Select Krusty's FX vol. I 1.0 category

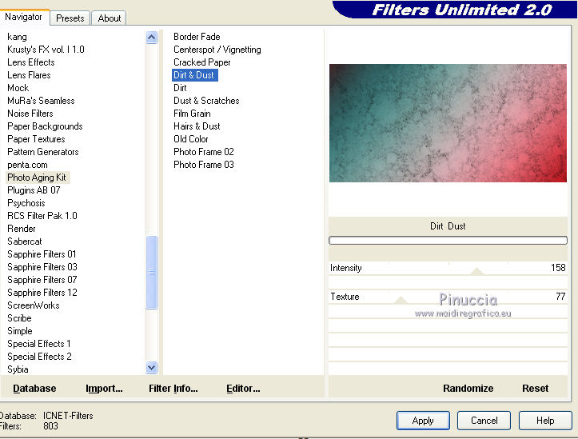46,50
